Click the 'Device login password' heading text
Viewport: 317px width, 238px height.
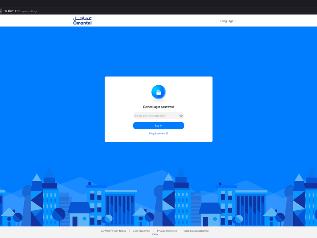[158, 107]
